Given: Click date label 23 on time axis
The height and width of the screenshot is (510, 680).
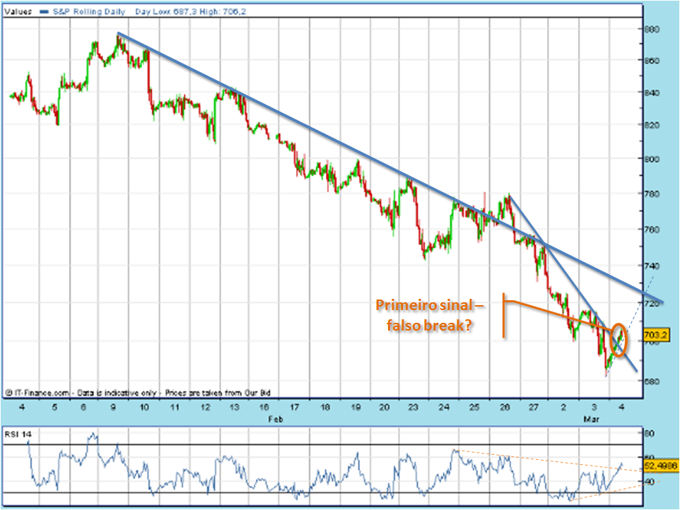Looking at the screenshot, I should click(414, 408).
